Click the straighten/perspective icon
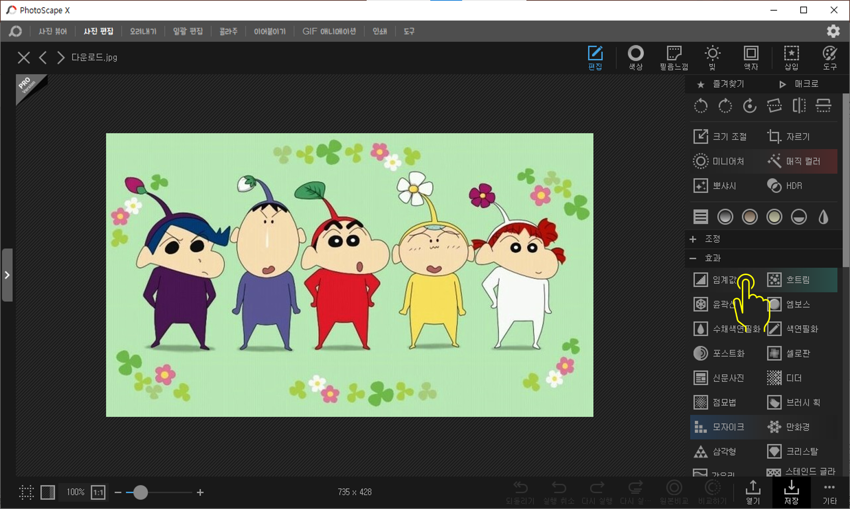The width and height of the screenshot is (850, 509). [774, 106]
